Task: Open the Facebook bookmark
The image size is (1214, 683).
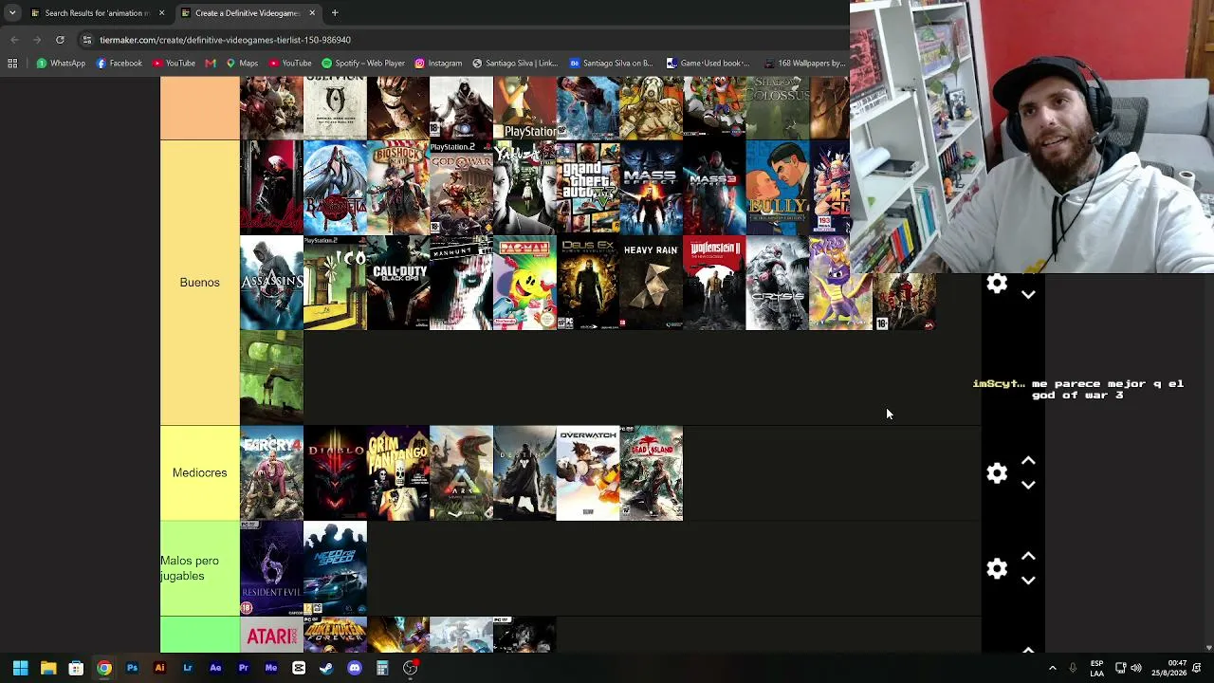Action: pos(120,64)
